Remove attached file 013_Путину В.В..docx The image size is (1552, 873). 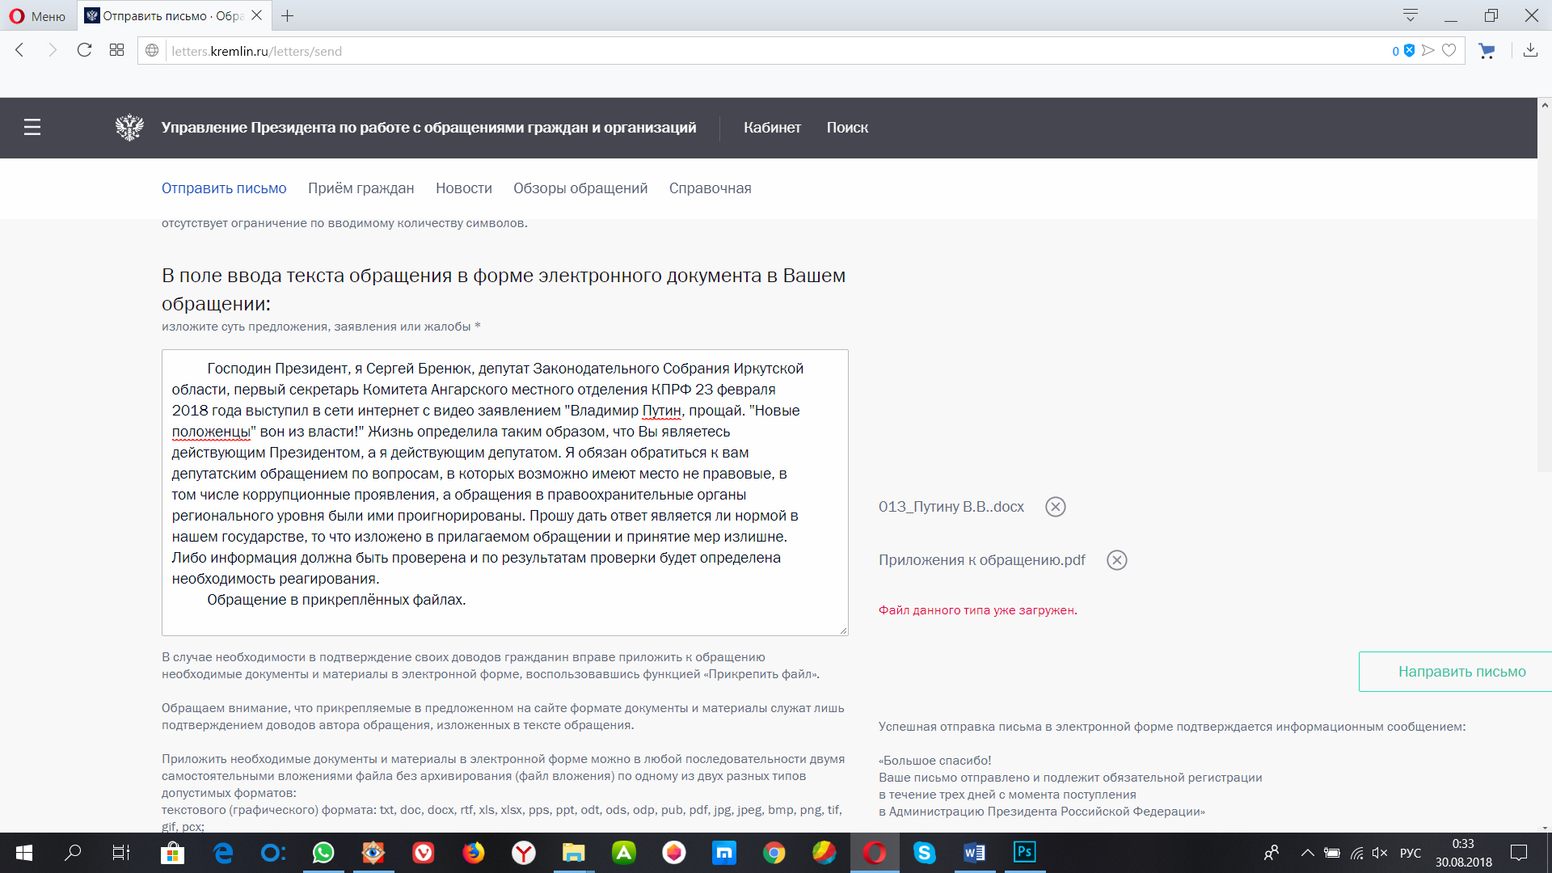1055,507
